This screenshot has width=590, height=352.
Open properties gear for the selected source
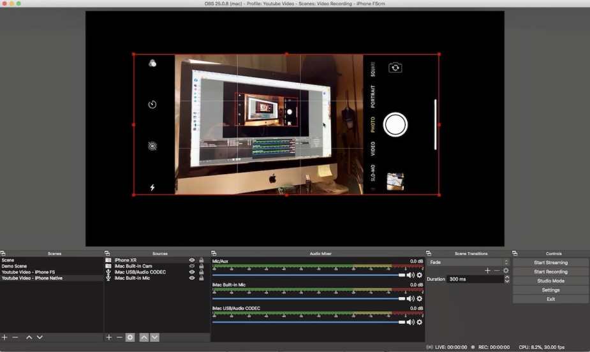click(130, 337)
